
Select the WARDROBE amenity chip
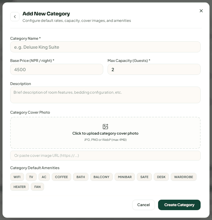coord(184,177)
